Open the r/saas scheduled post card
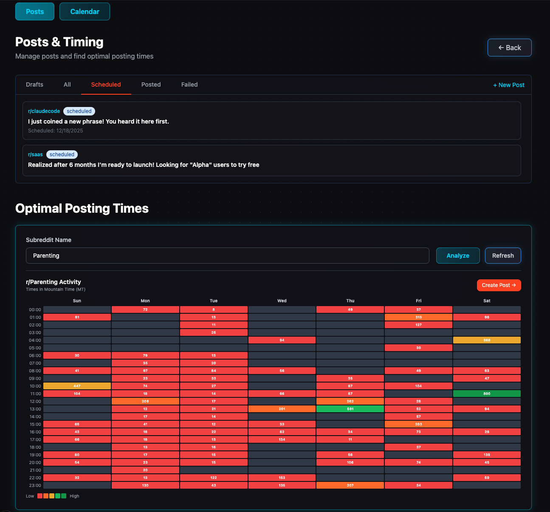 tap(271, 165)
